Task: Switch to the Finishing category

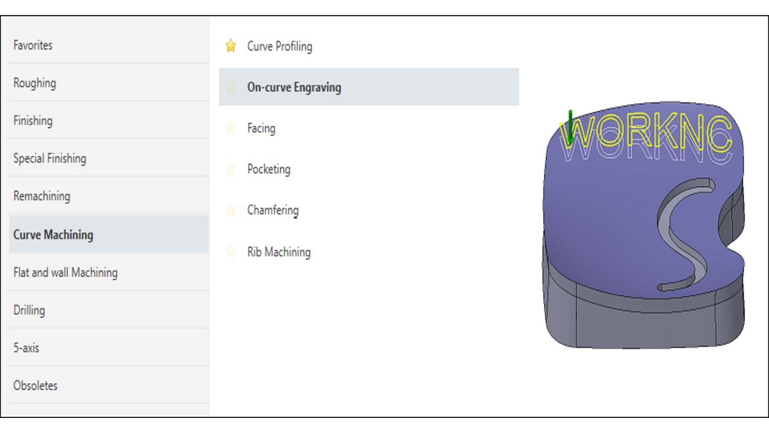Action: click(33, 120)
